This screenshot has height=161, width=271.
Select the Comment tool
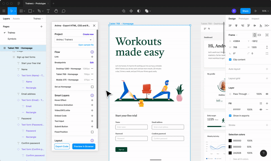[x=64, y=11]
